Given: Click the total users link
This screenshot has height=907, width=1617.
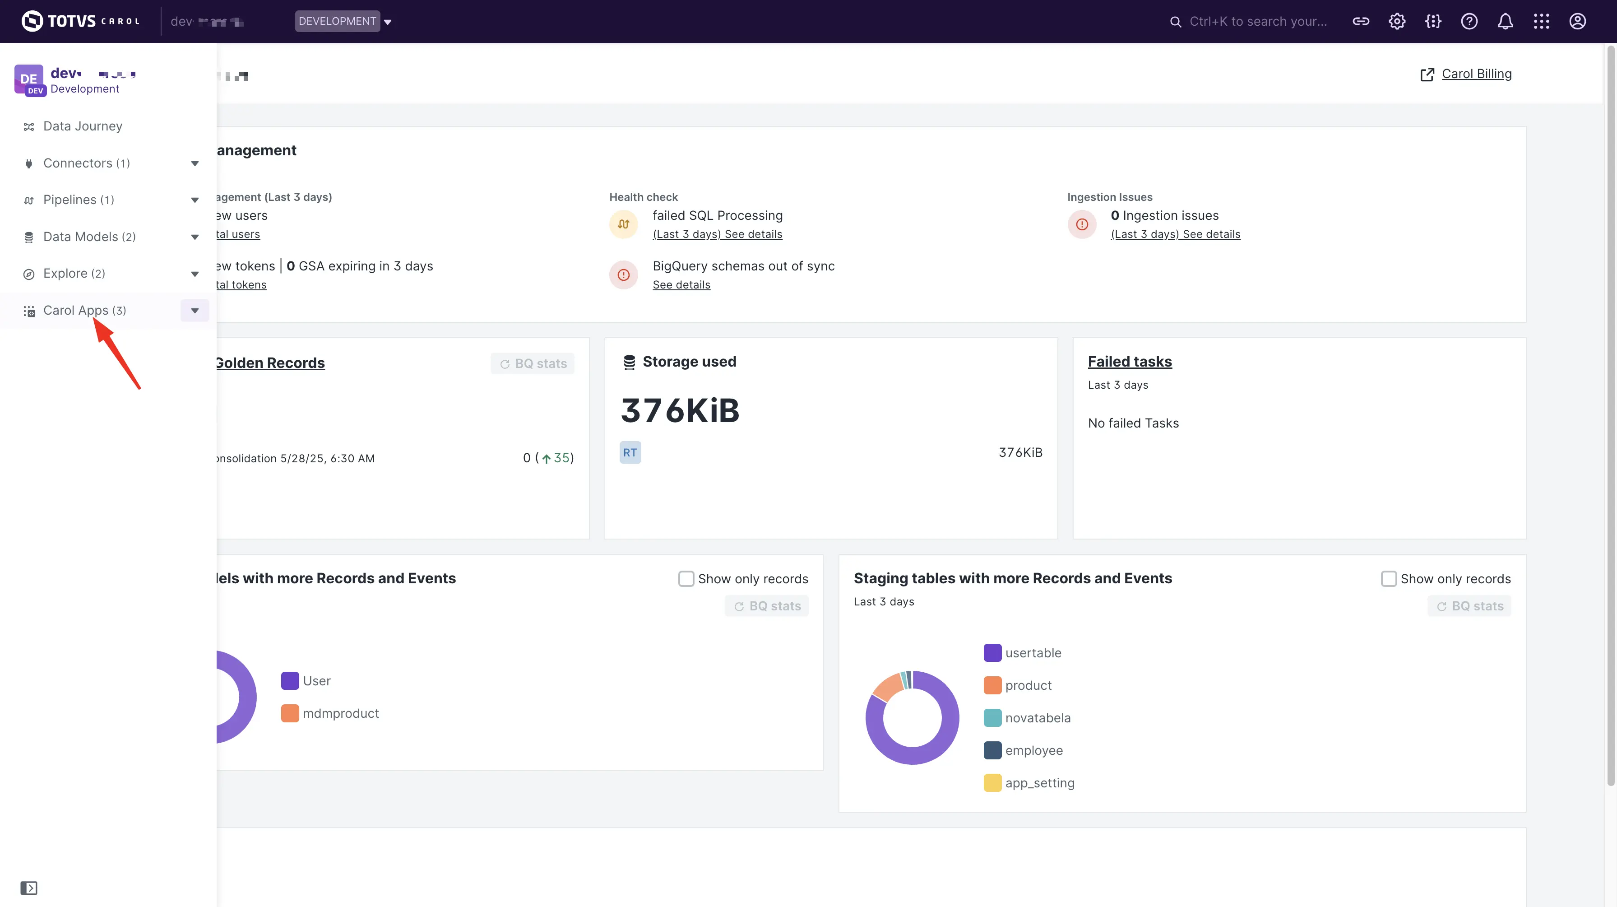Looking at the screenshot, I should pos(238,234).
